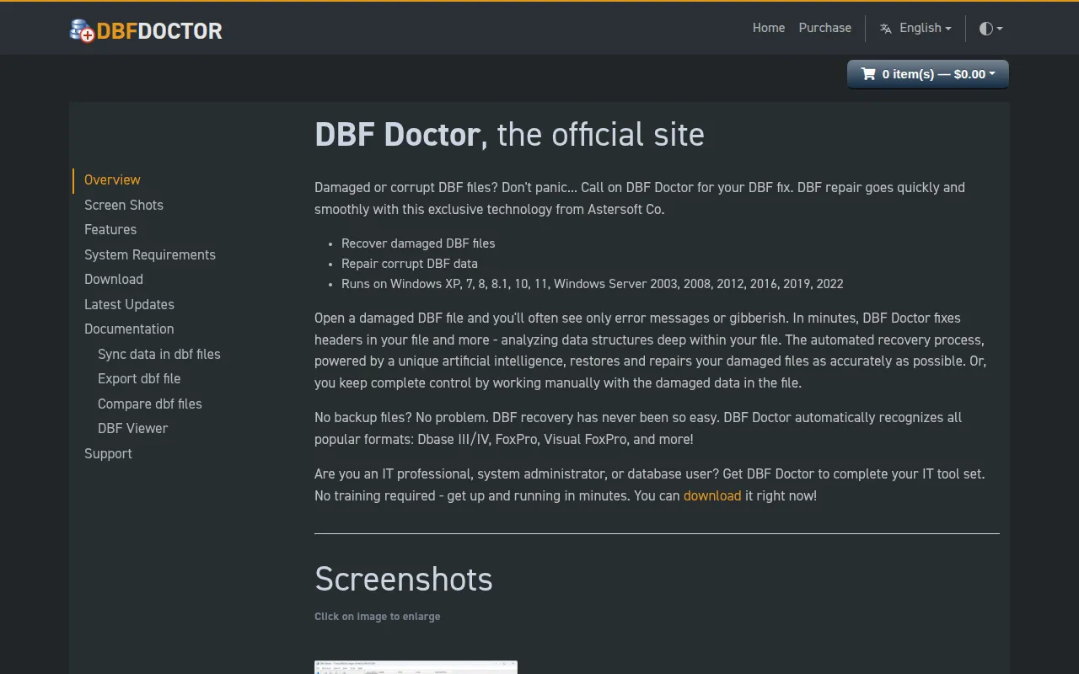
Task: Click the shopping cart icon
Action: point(867,74)
